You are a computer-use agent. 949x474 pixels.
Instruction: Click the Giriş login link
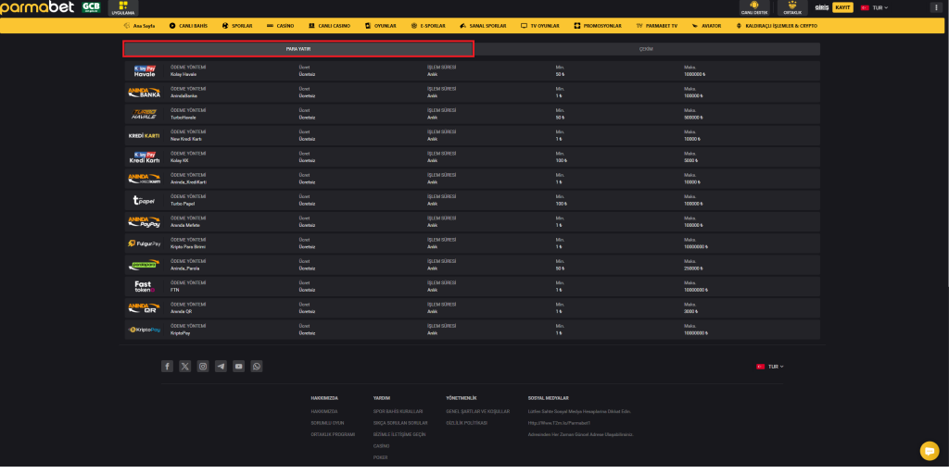[821, 7]
